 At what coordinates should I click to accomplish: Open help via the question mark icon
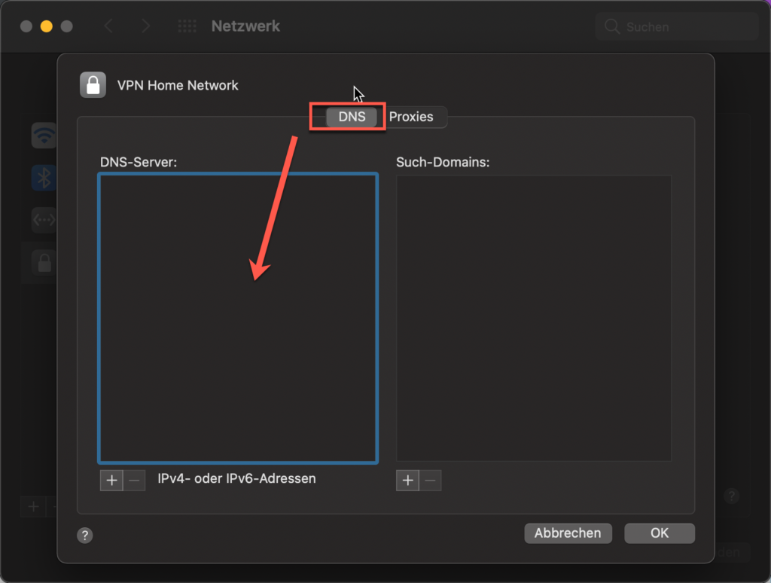[x=84, y=535]
